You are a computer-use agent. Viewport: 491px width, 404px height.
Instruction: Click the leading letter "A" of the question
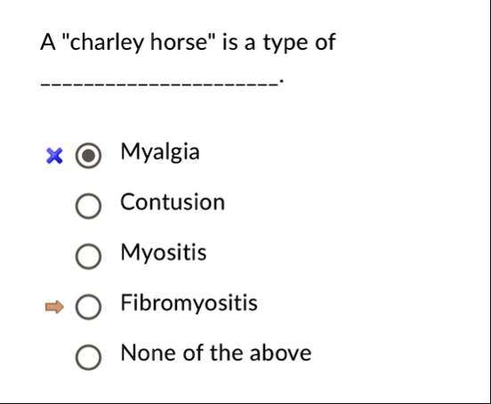pos(48,42)
